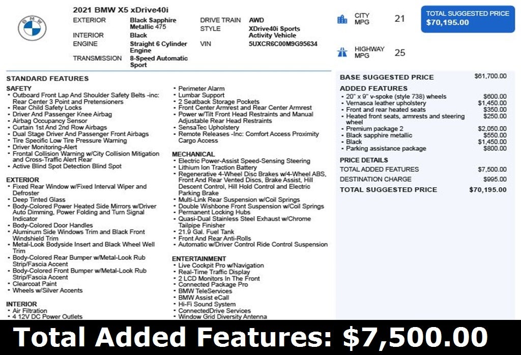Select the VIN number 5UXCR6C00M9G95634
521x355 pixels.
click(282, 44)
